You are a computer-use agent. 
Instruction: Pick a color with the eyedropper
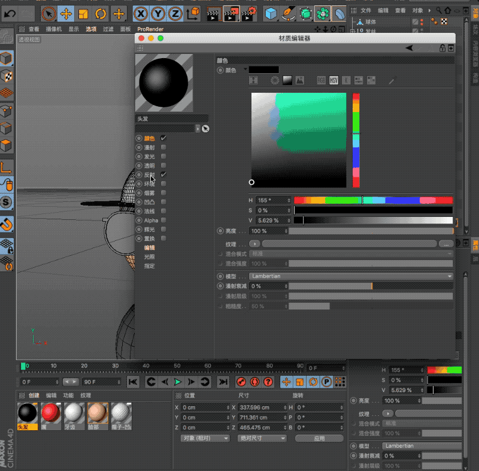[x=392, y=81]
